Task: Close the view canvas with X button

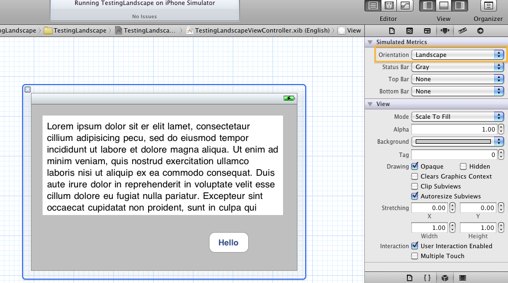Action: click(x=28, y=90)
